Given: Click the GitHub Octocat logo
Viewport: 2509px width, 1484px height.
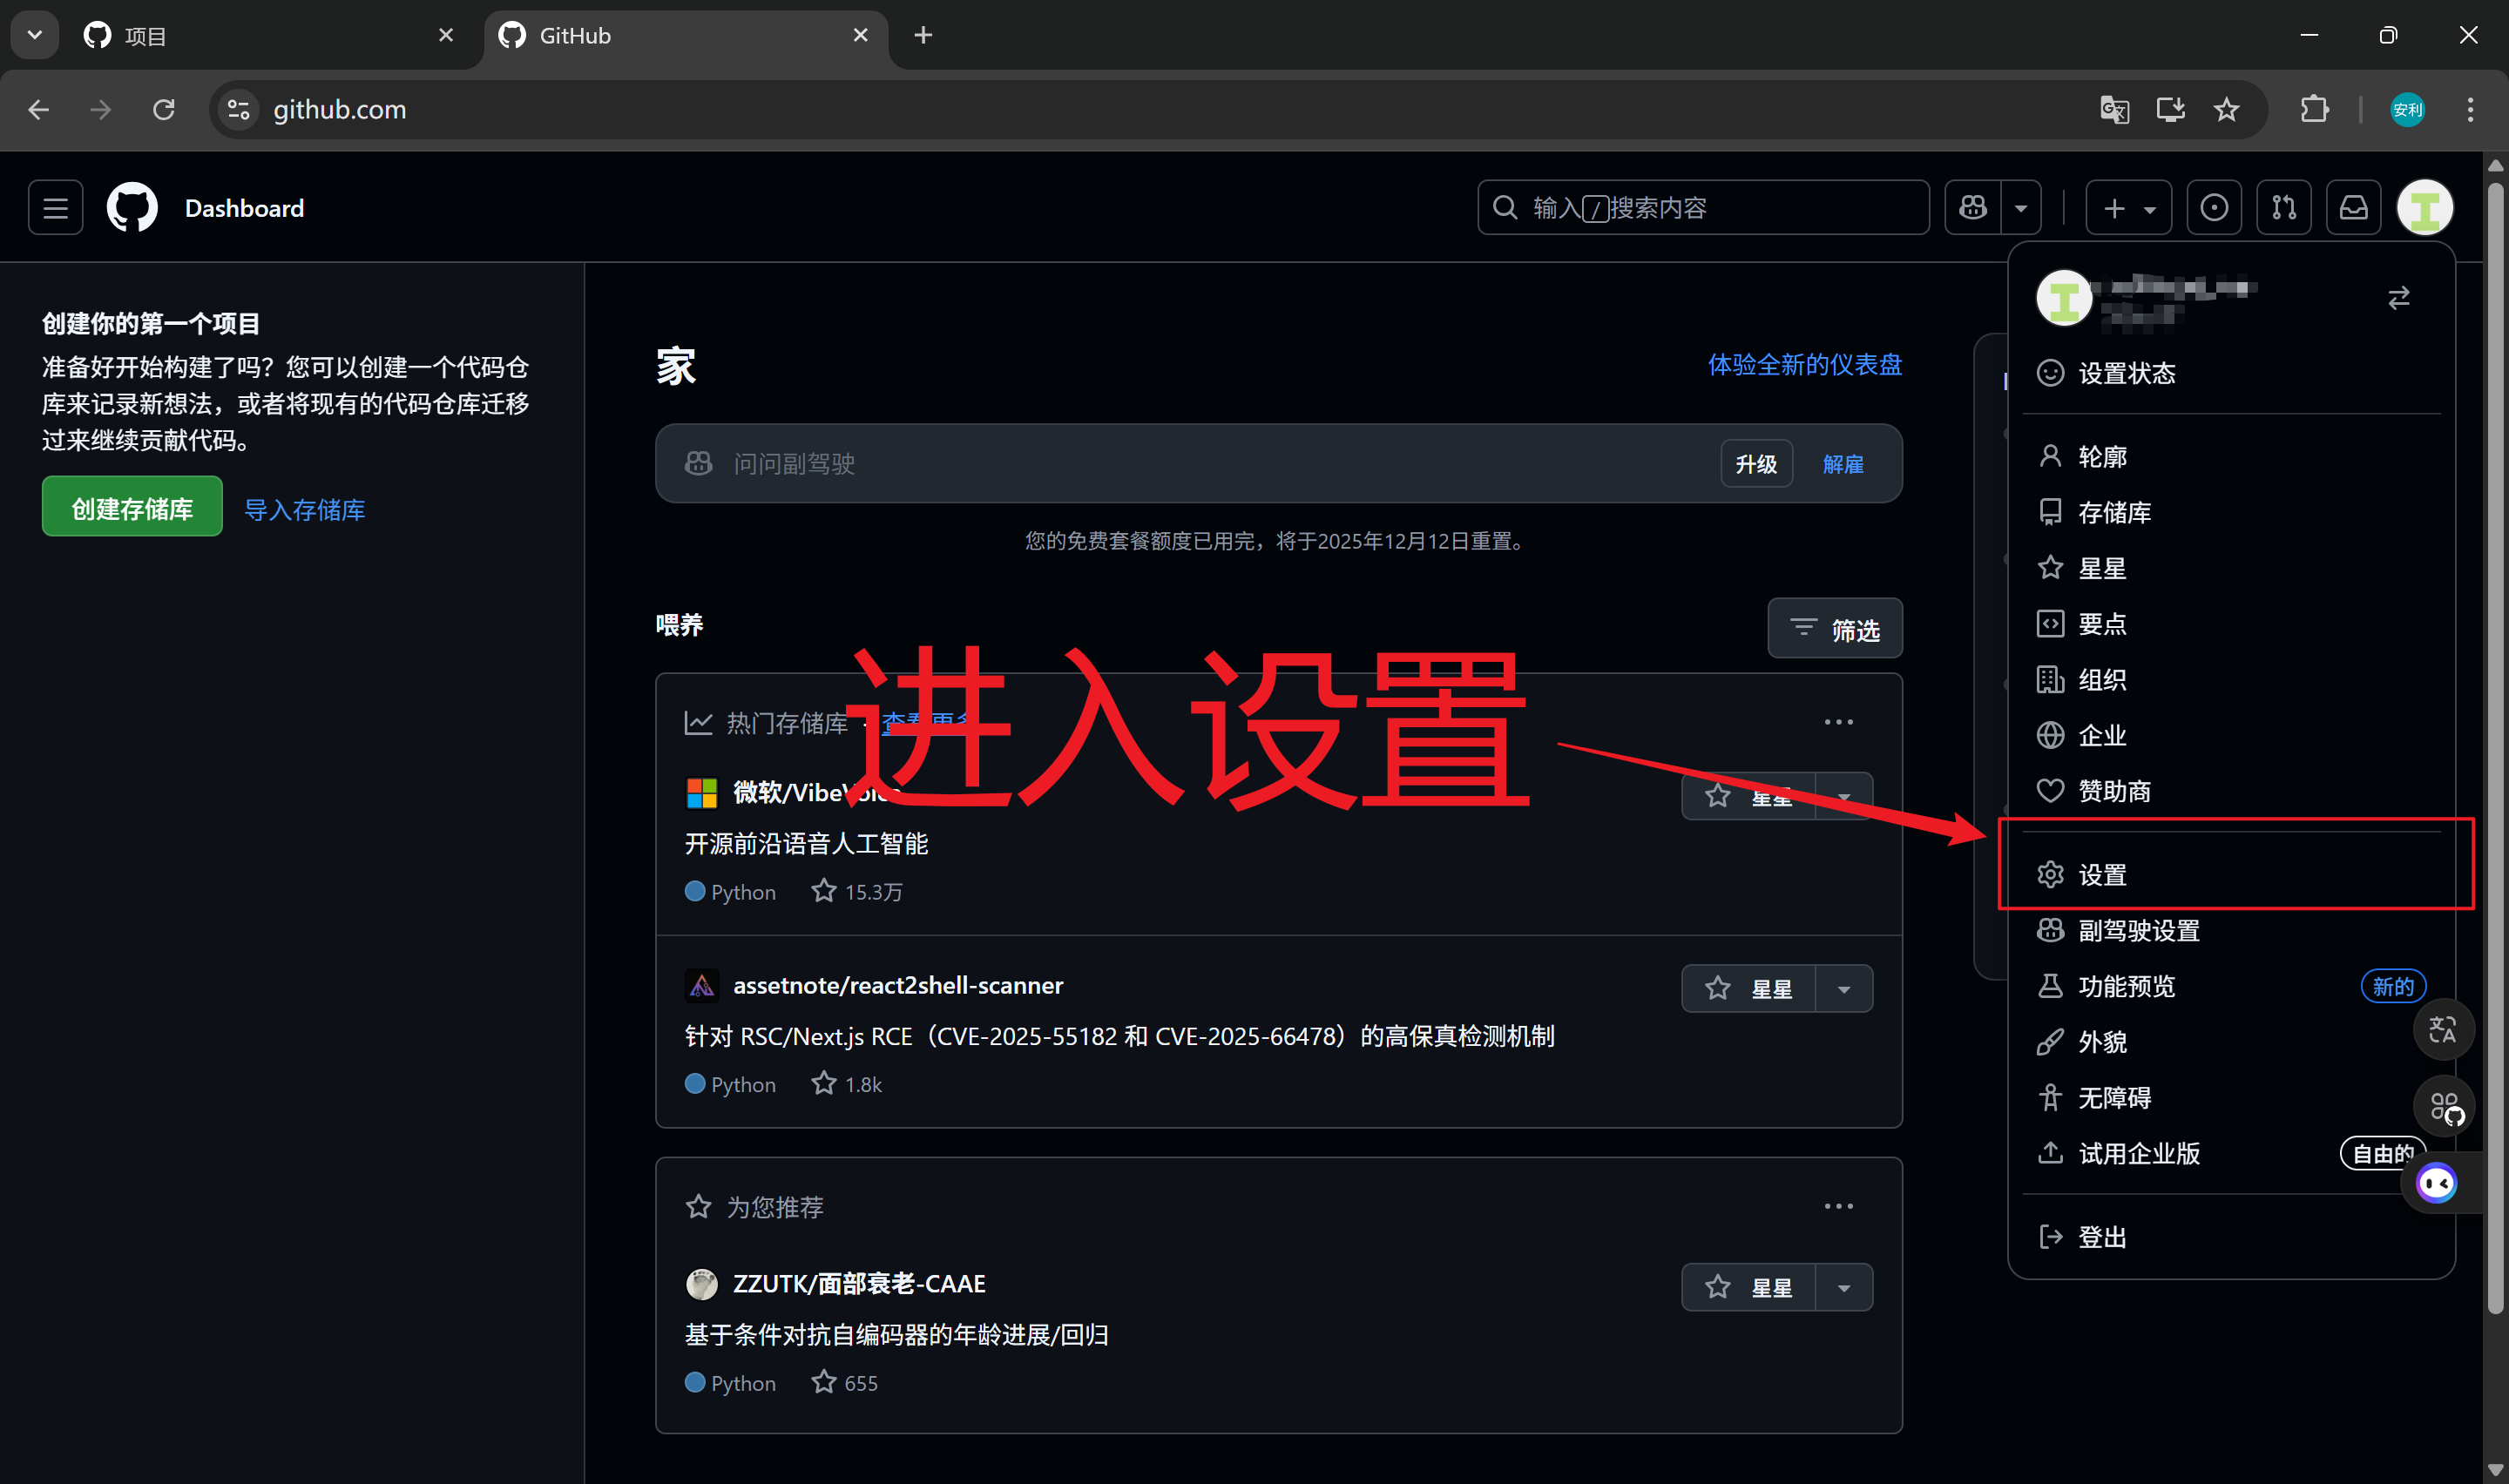Looking at the screenshot, I should 132,208.
